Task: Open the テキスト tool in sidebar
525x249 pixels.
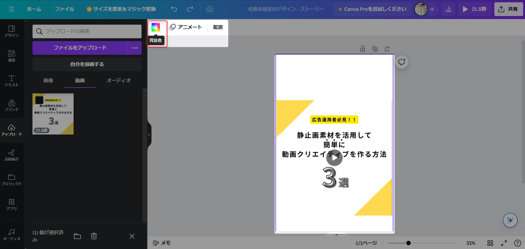Action: (x=11, y=81)
